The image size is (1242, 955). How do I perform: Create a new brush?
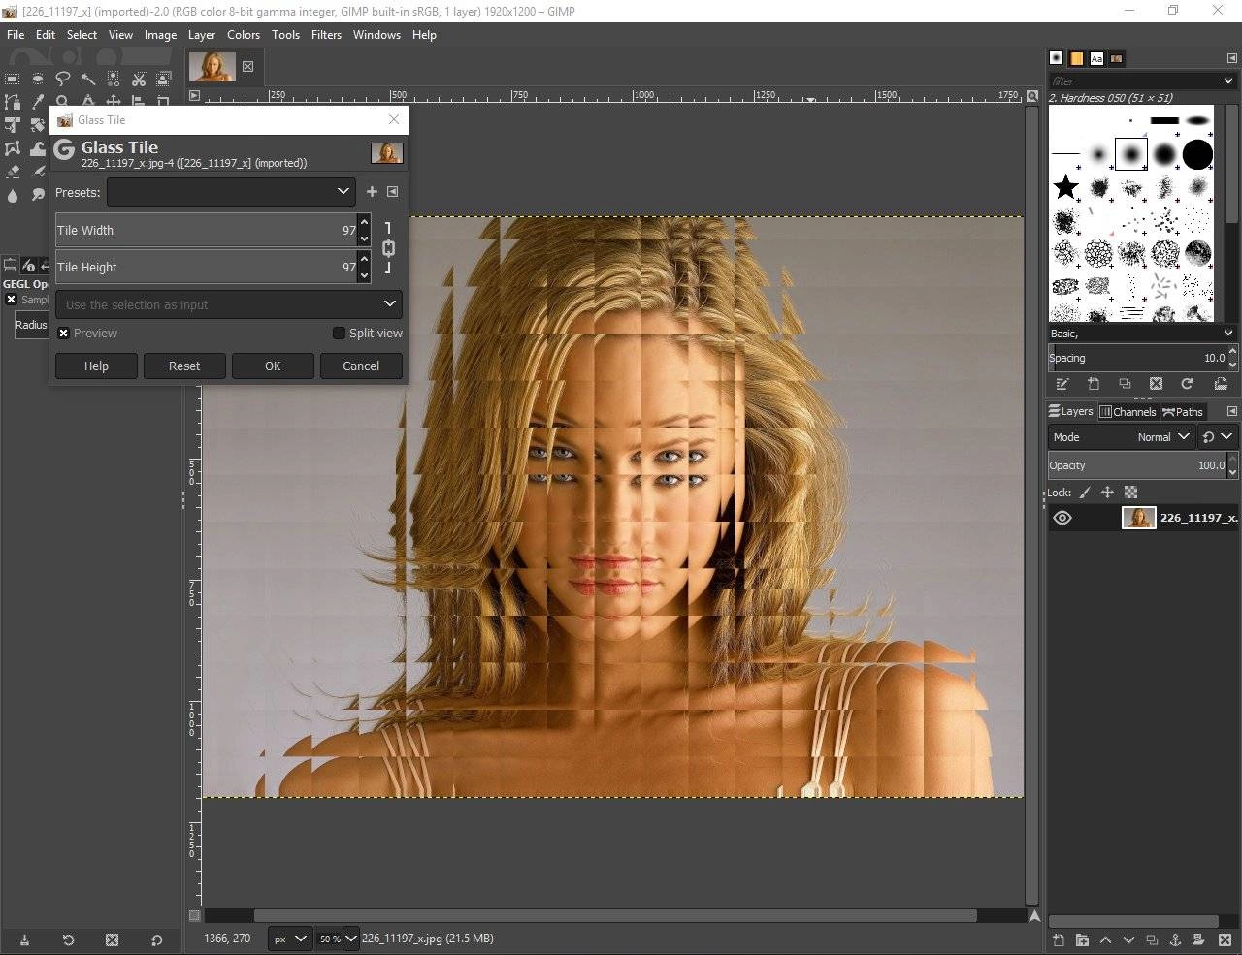tap(1094, 384)
